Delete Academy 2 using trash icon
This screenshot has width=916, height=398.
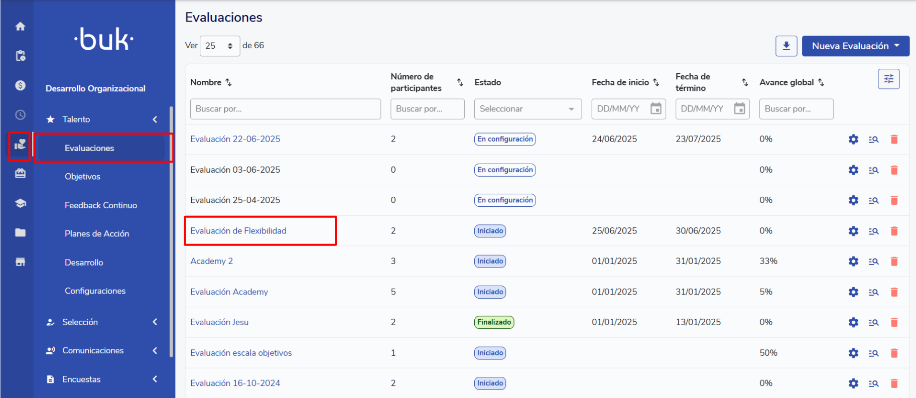894,261
